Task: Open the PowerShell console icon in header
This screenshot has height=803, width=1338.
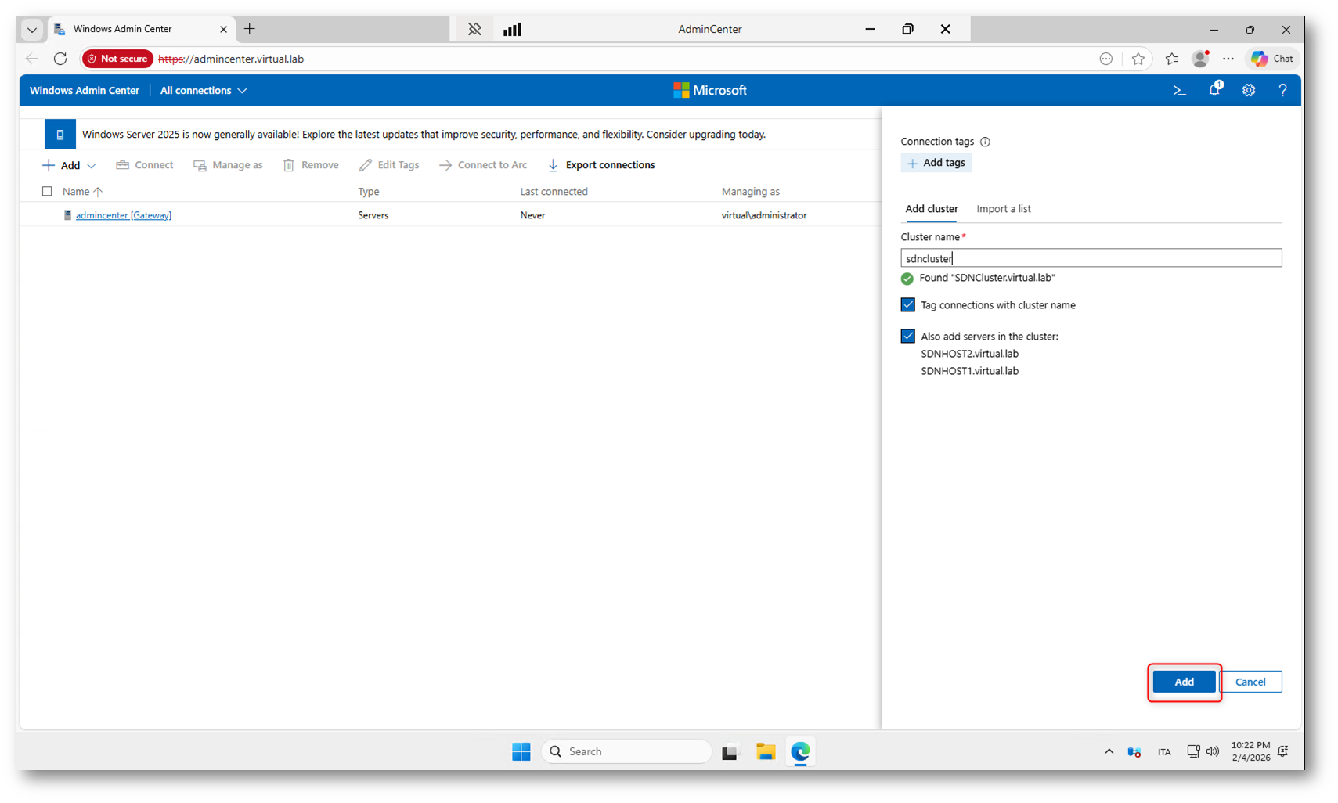Action: tap(1179, 91)
